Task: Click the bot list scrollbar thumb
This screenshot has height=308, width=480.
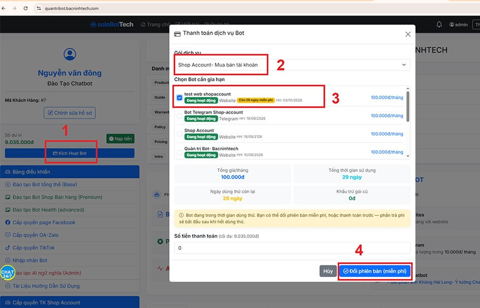Action: click(407, 106)
